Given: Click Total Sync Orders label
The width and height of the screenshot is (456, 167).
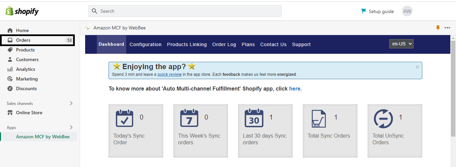Looking at the screenshot, I should pyautogui.click(x=329, y=136).
